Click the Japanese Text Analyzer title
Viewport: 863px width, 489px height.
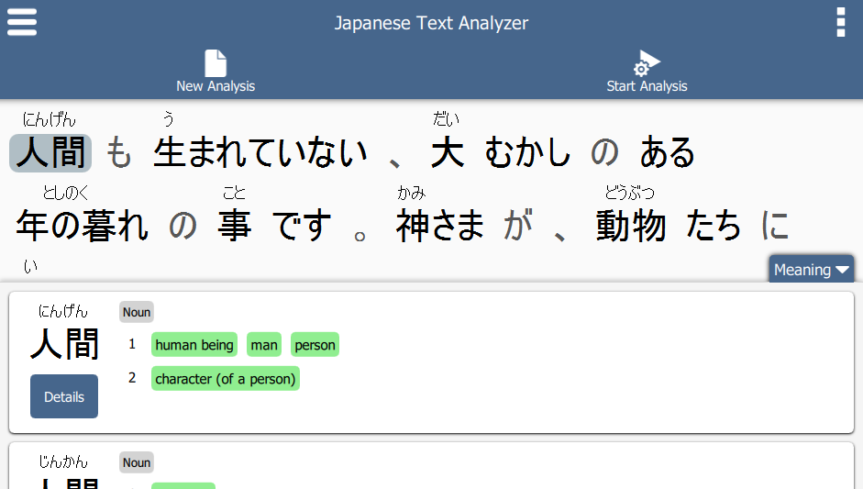(431, 23)
